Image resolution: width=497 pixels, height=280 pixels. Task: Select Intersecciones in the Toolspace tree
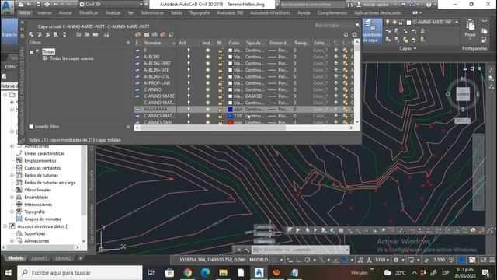point(38,205)
